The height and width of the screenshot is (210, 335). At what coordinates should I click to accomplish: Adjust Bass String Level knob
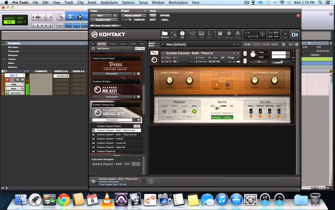click(x=170, y=80)
